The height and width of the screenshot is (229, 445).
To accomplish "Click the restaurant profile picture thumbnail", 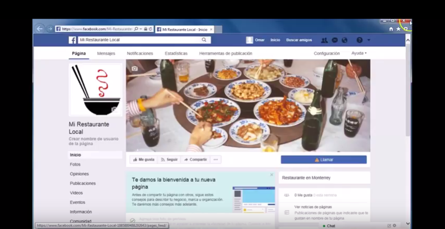I will [x=96, y=90].
